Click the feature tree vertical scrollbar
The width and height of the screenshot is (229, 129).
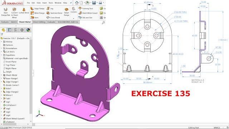pos(31,76)
